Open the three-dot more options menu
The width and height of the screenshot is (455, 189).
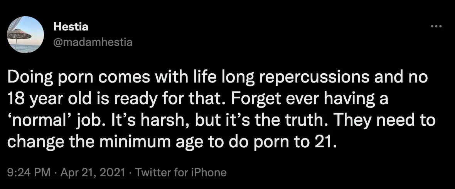(436, 27)
